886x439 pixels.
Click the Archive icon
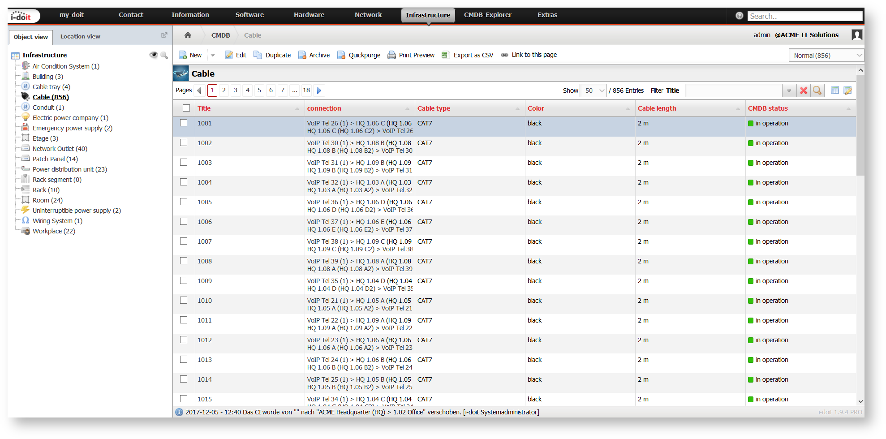(x=302, y=55)
